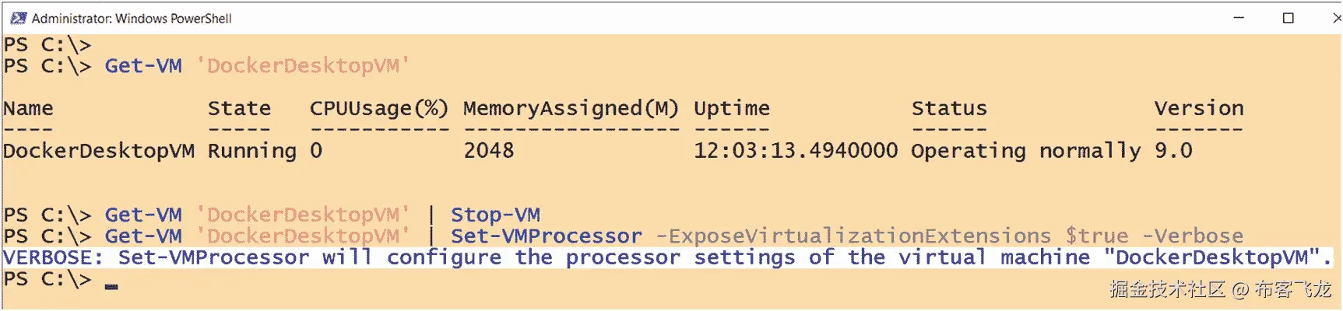This screenshot has width=1343, height=311.
Task: Click the Stop-VM command text
Action: pyautogui.click(x=495, y=215)
